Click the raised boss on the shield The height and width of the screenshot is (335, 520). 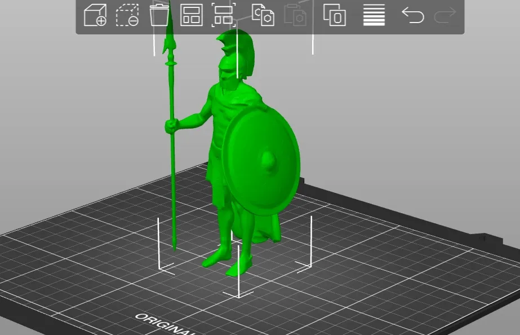click(x=269, y=161)
